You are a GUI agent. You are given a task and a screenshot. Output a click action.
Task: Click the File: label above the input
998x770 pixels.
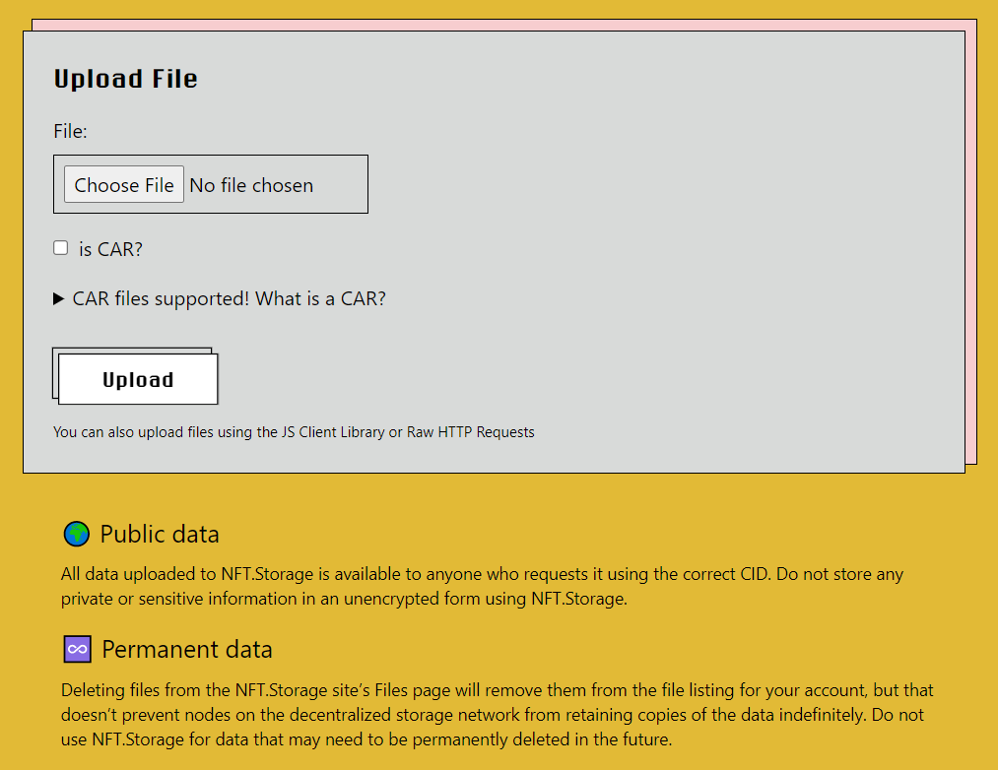70,130
